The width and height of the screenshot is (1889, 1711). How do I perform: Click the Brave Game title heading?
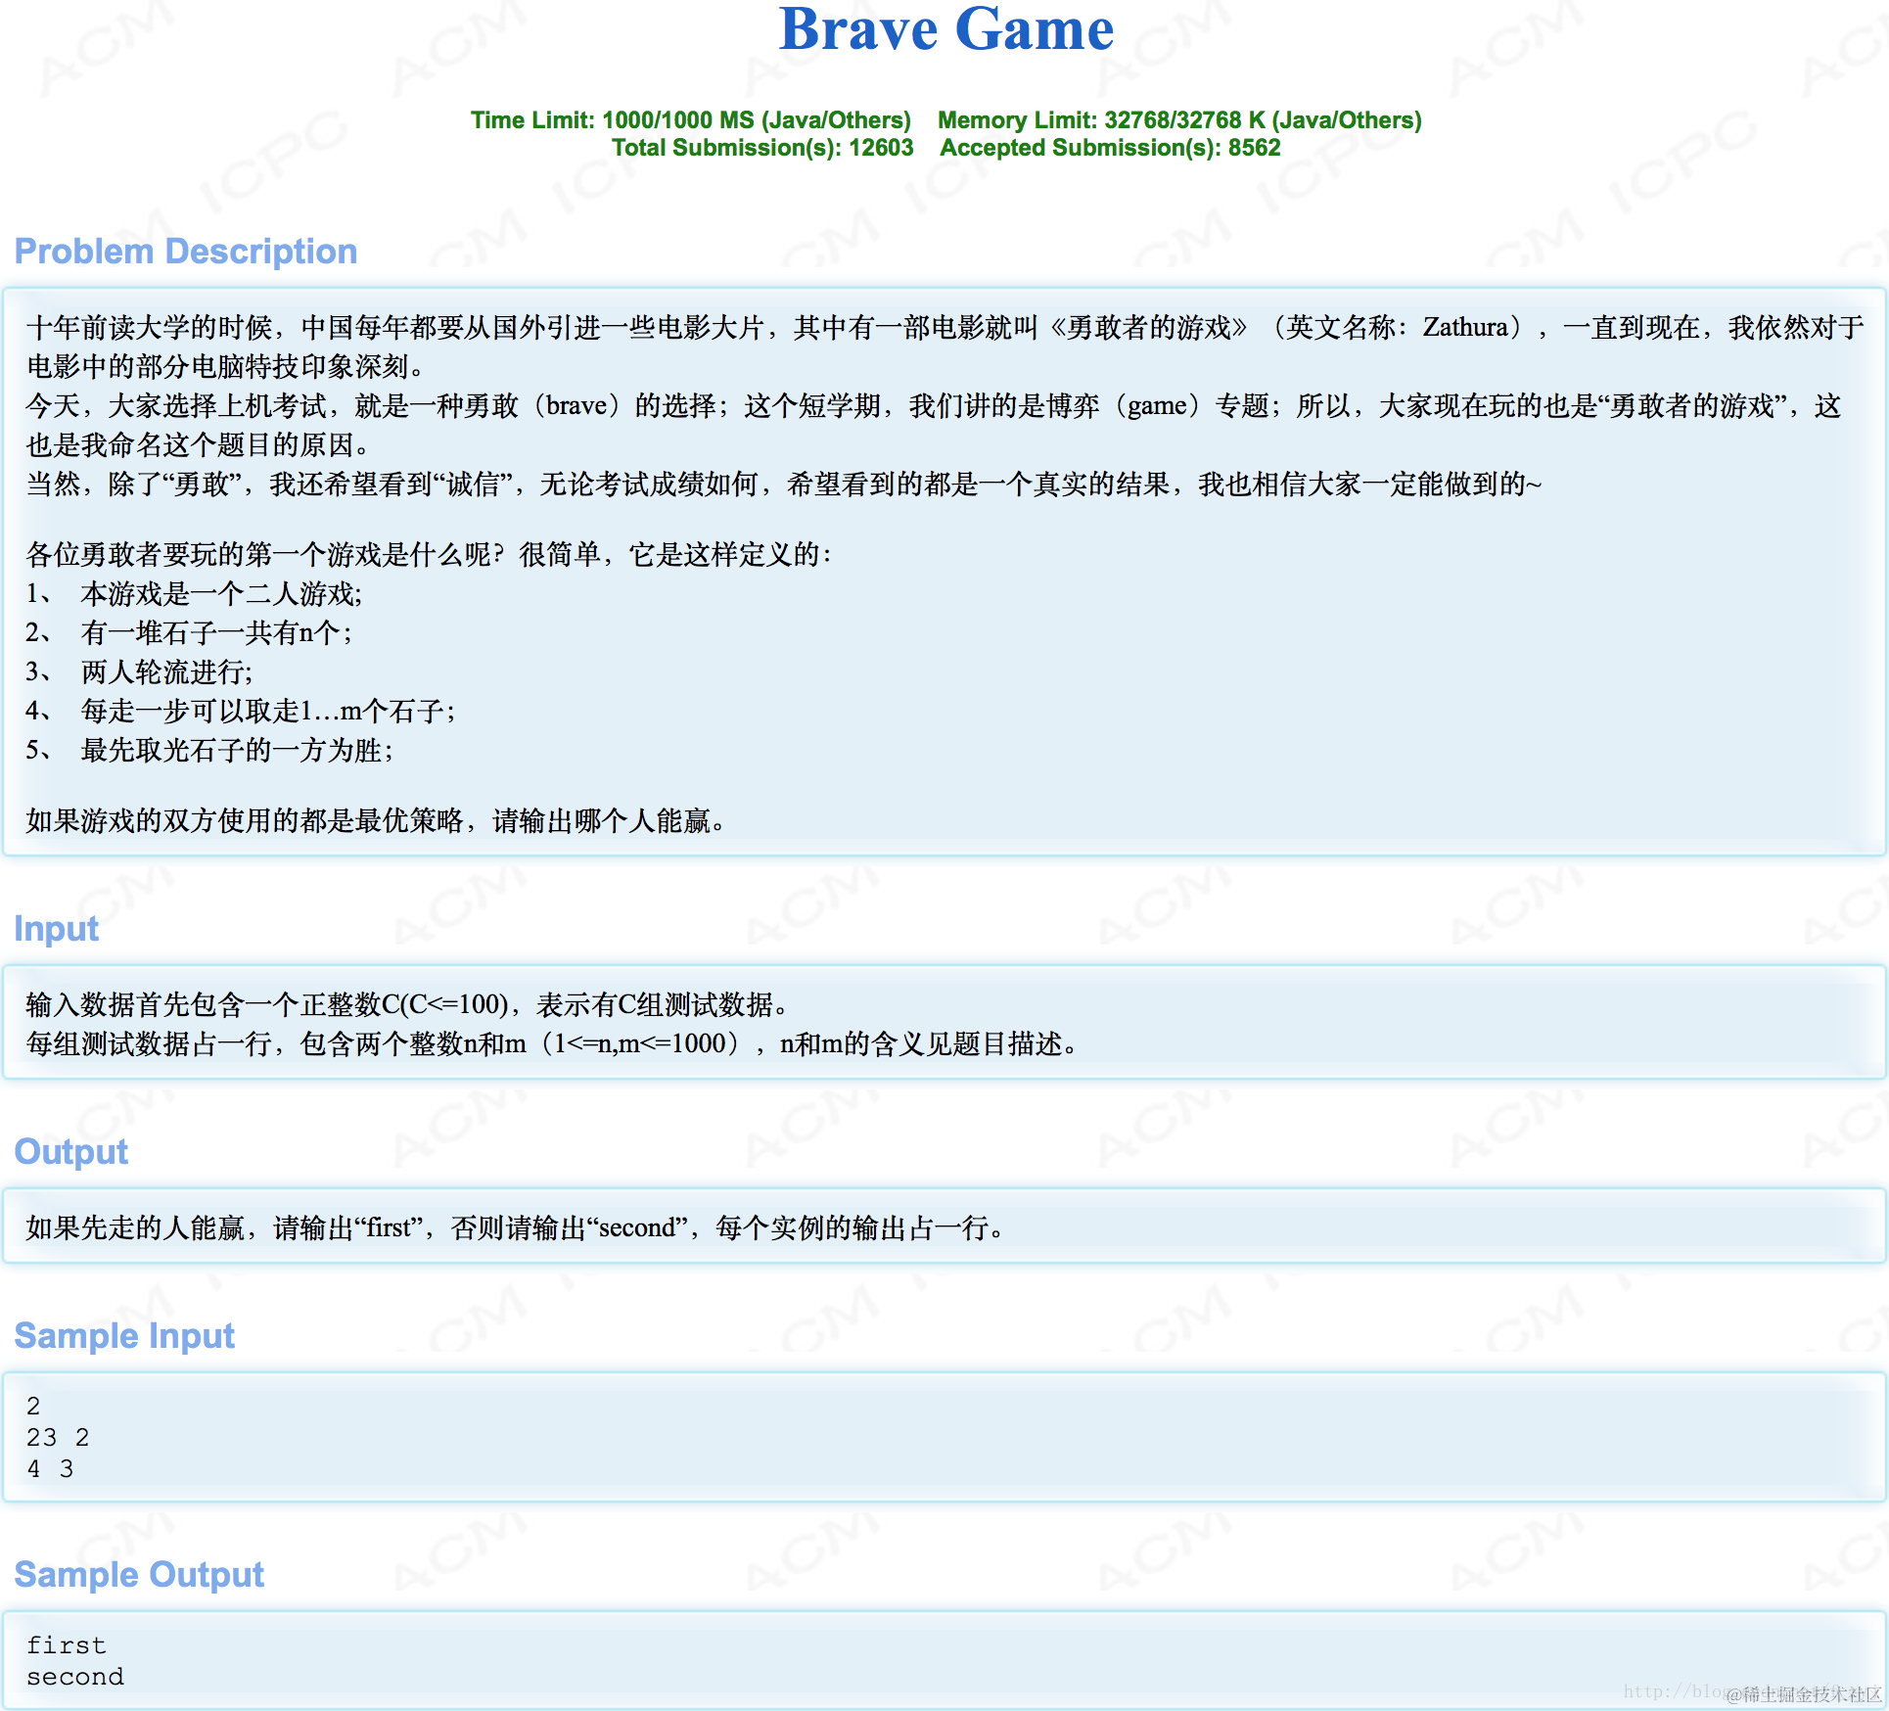pos(945,29)
